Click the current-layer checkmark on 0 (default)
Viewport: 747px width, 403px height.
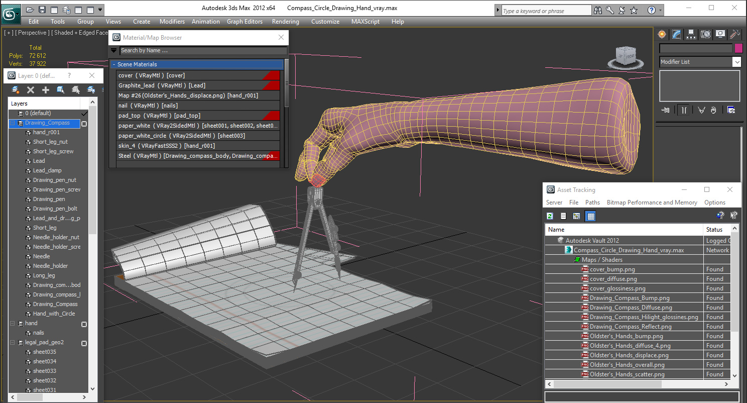[x=84, y=114]
